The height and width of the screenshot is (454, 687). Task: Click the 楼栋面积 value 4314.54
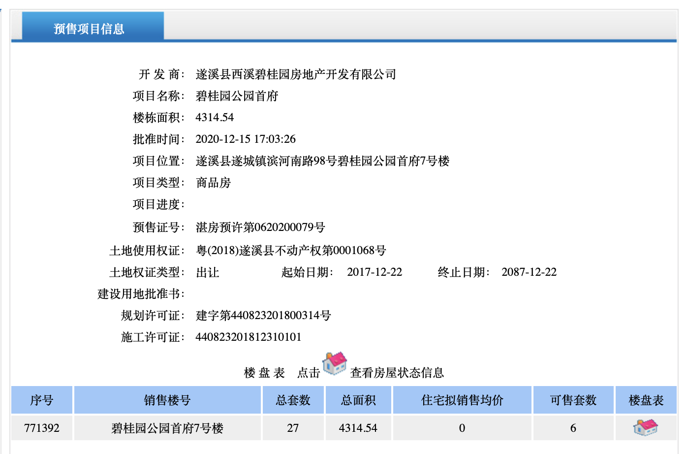coord(215,117)
